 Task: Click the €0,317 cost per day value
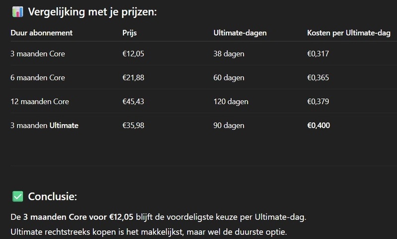318,54
